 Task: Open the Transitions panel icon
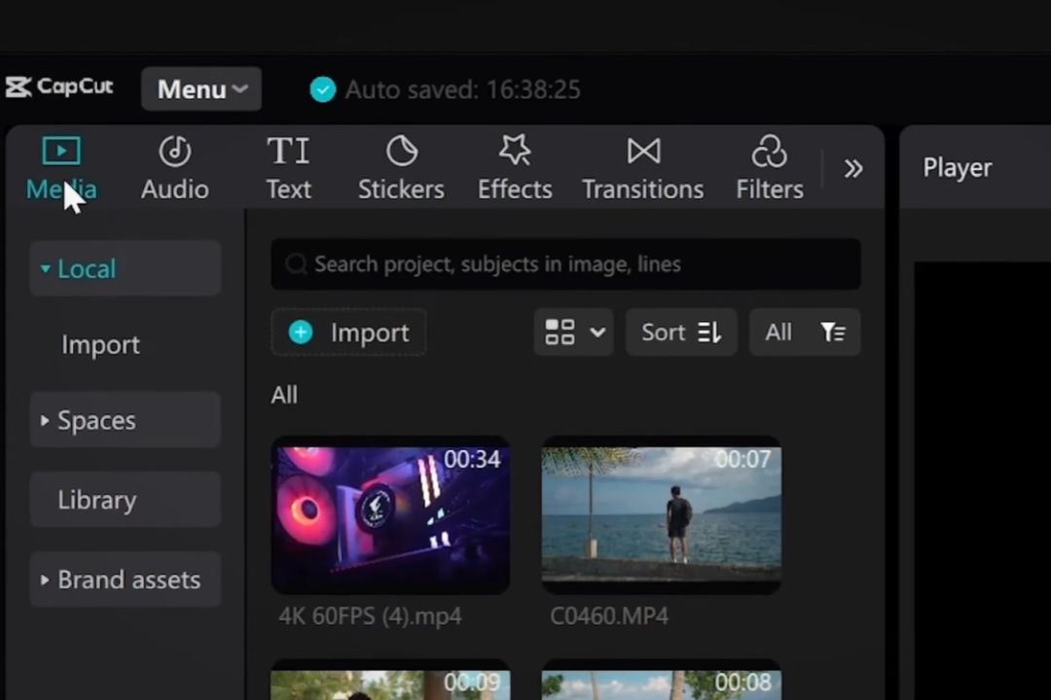tap(642, 151)
